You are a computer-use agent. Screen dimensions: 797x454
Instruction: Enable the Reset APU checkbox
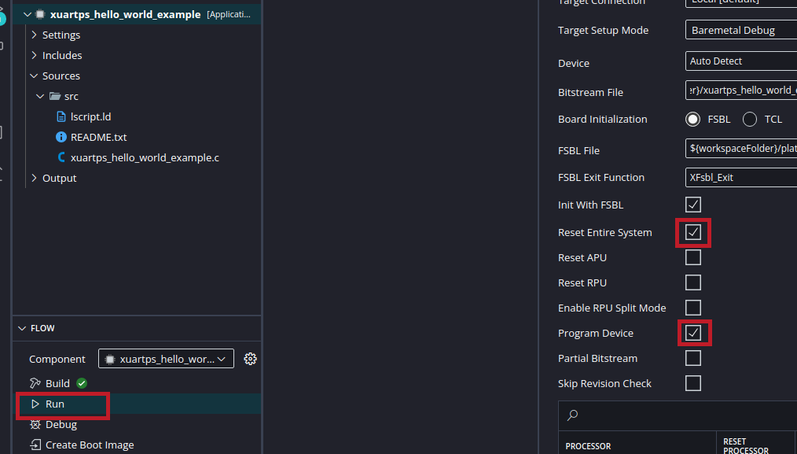point(693,257)
